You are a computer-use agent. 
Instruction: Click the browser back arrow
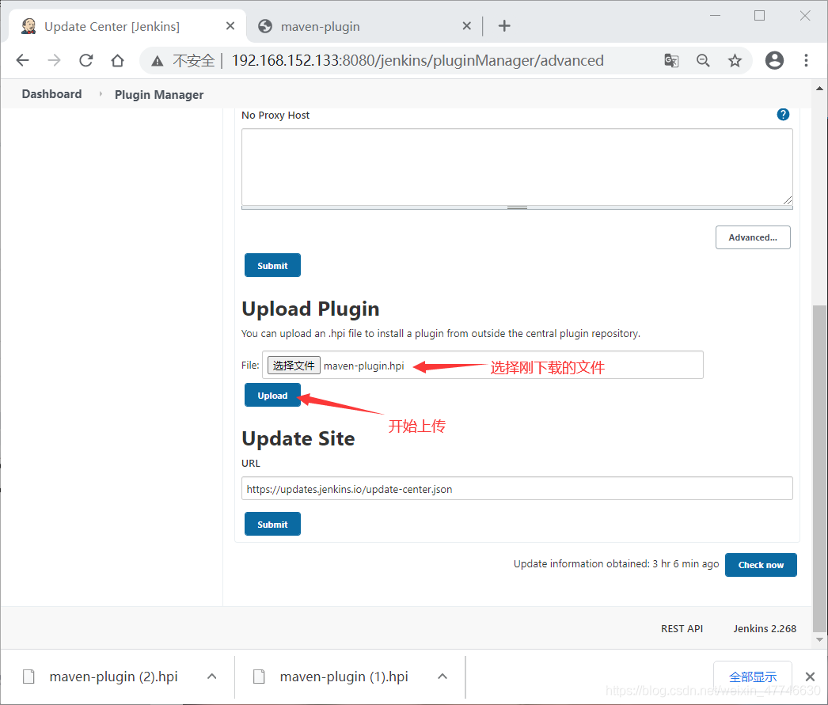(23, 61)
